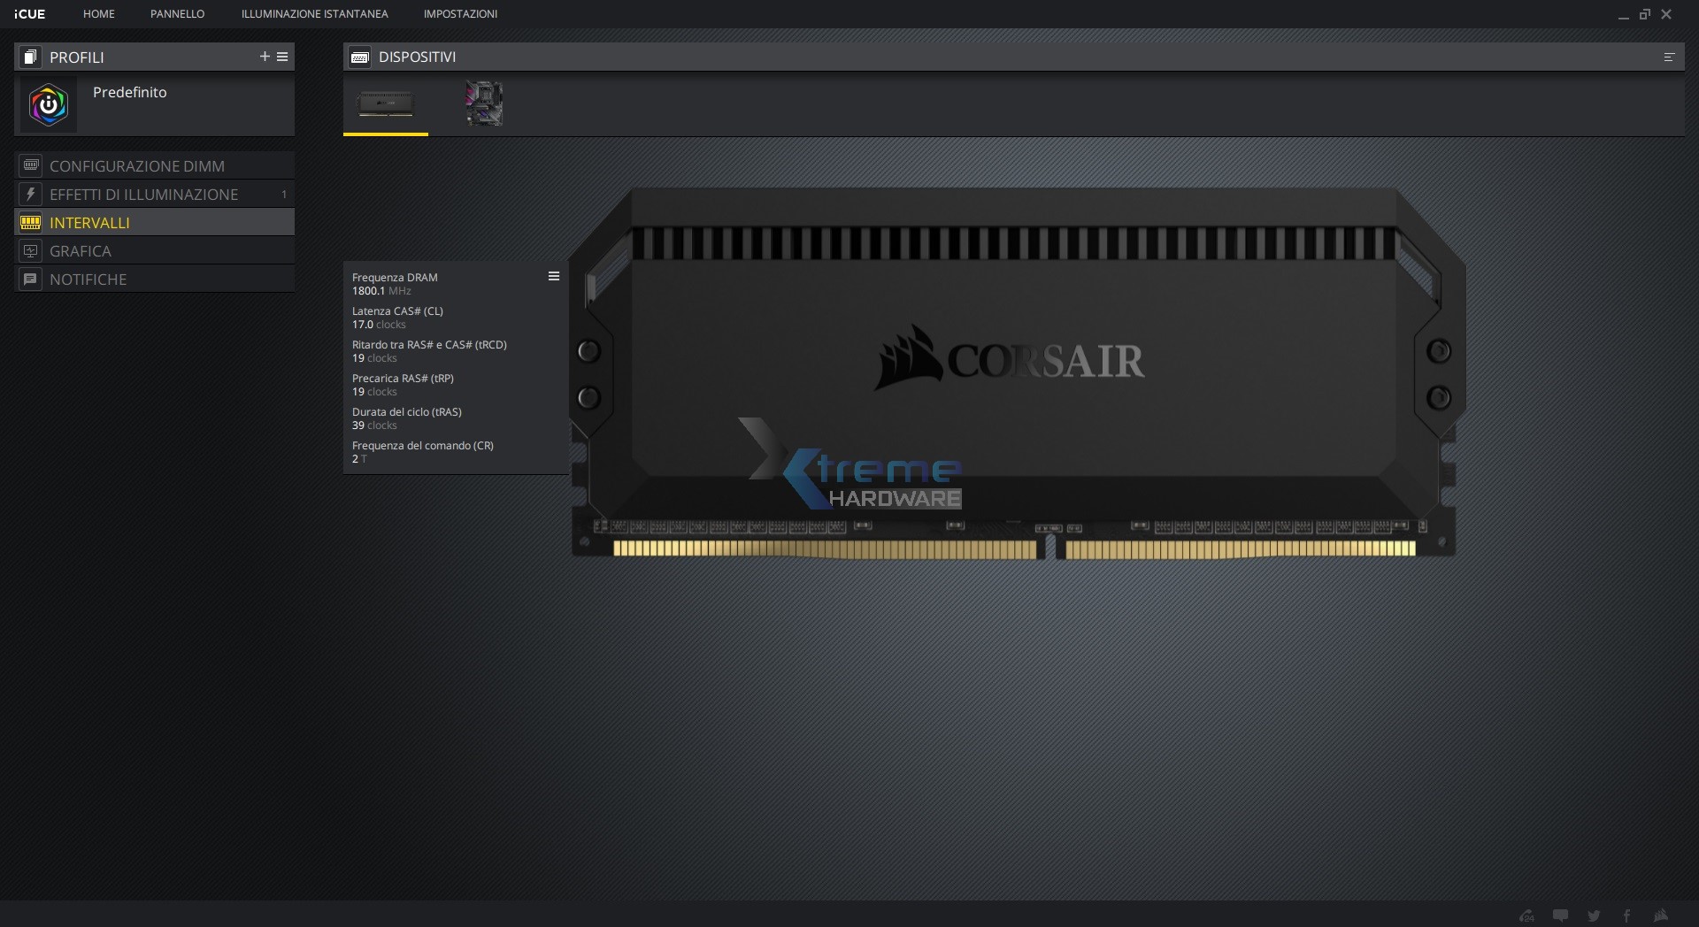Click the Intervalli memory stick icon
The width and height of the screenshot is (1699, 927).
pyautogui.click(x=31, y=222)
